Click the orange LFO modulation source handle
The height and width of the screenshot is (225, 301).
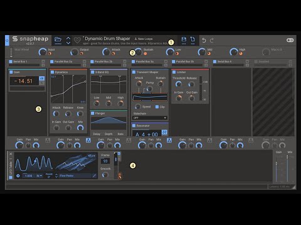pyautogui.click(x=120, y=176)
